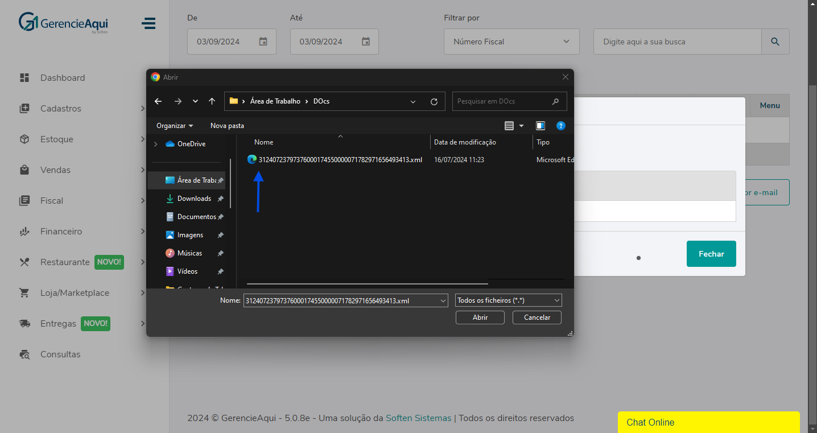Expand the address bar path history dropdown

pos(413,101)
